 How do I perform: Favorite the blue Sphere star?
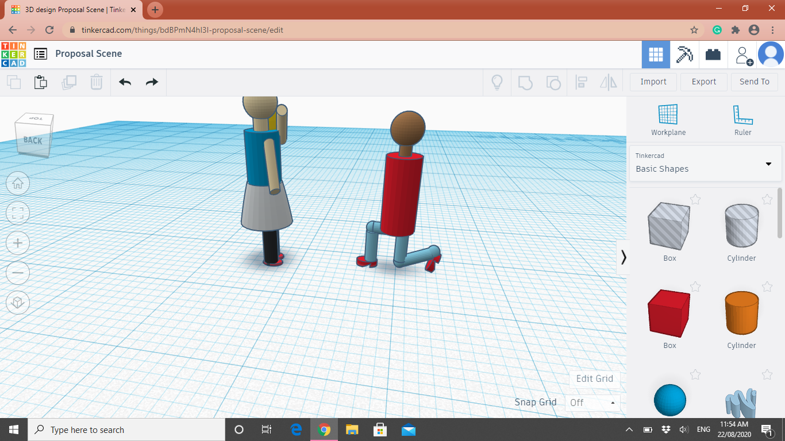tap(695, 374)
